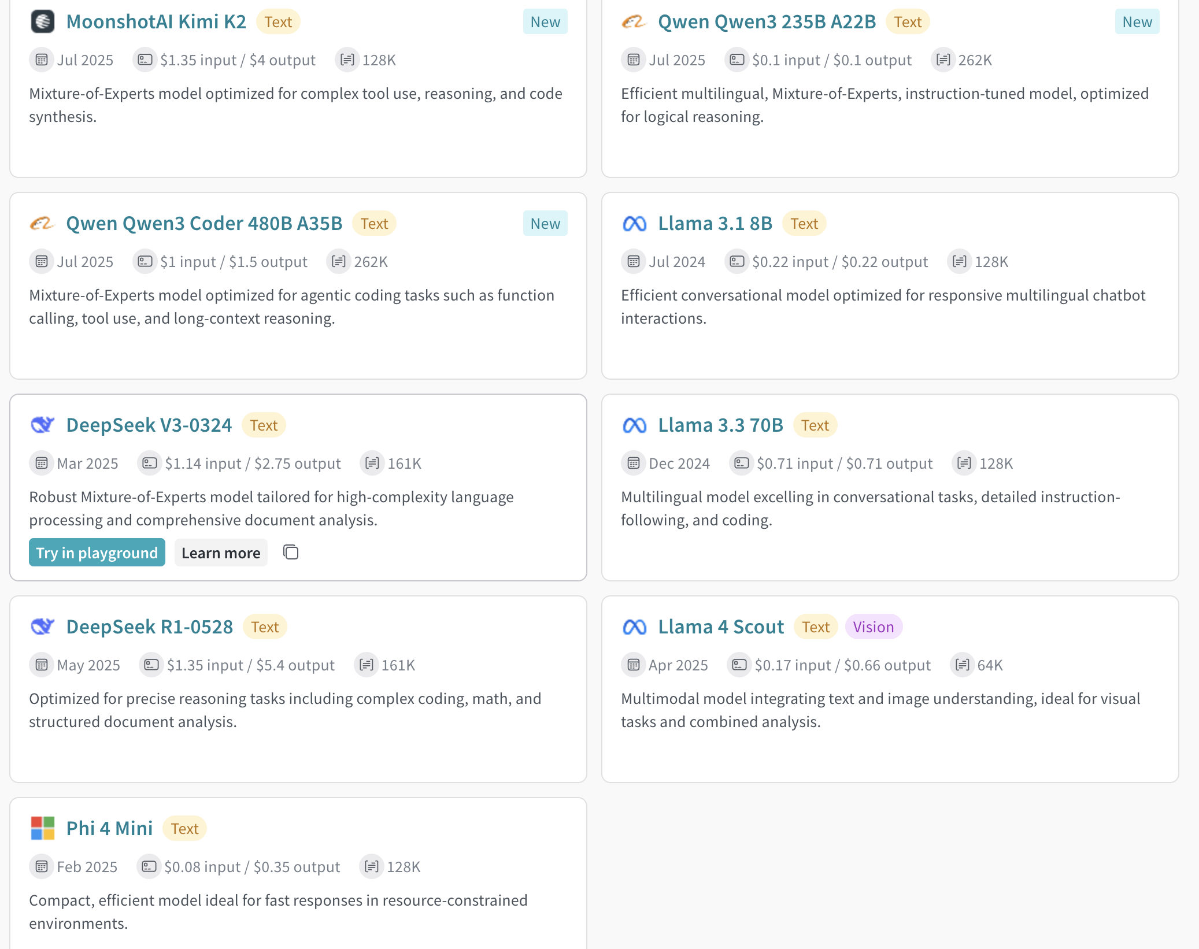Open the Llama 3.1 8B model link

715,224
